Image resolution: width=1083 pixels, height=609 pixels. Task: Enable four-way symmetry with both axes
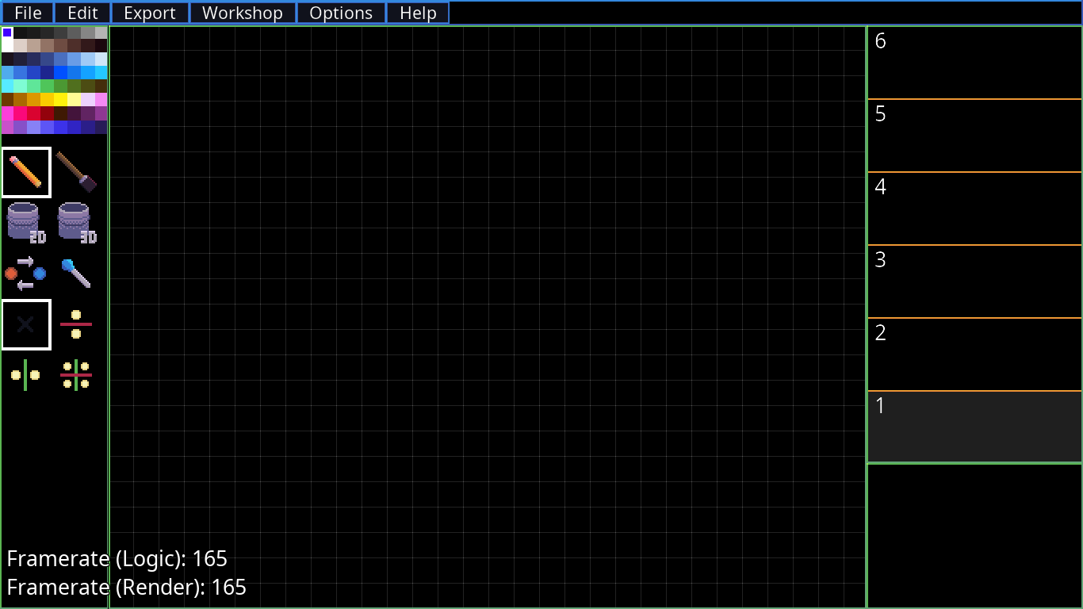[76, 375]
